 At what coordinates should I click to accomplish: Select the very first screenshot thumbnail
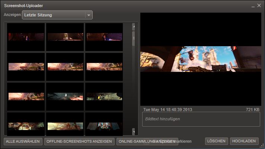[x=26, y=37]
